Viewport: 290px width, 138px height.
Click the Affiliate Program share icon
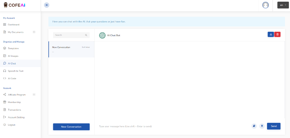point(5,95)
